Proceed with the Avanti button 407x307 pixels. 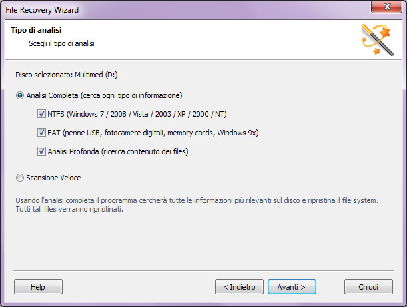pos(292,287)
